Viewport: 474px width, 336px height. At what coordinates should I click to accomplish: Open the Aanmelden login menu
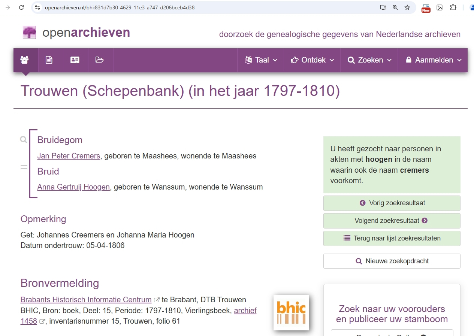[433, 60]
